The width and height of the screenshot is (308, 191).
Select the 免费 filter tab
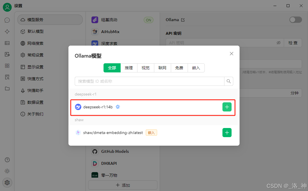coord(179,68)
